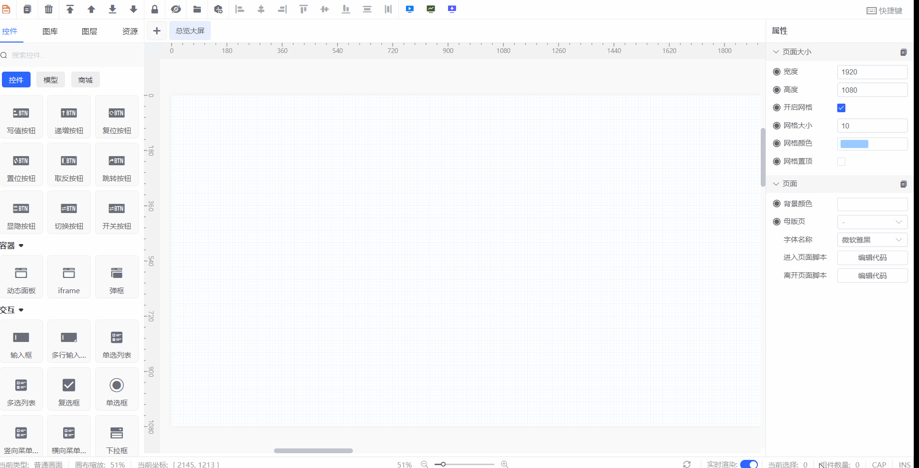The width and height of the screenshot is (919, 468).
Task: Click the lock icon in the toolbar
Action: pyautogui.click(x=154, y=9)
